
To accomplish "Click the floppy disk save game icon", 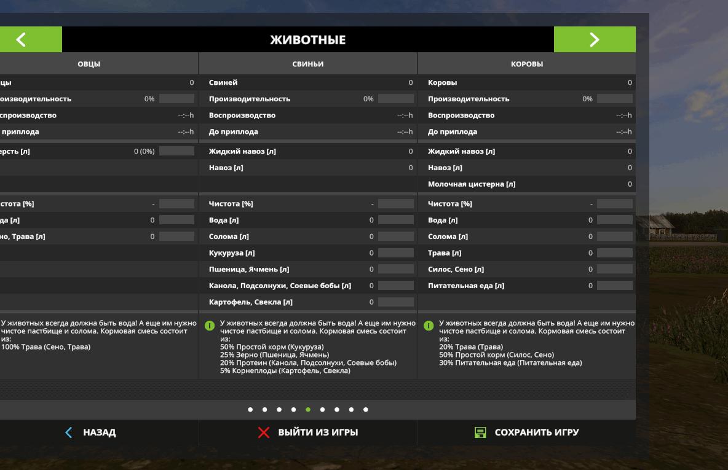I will [x=480, y=433].
